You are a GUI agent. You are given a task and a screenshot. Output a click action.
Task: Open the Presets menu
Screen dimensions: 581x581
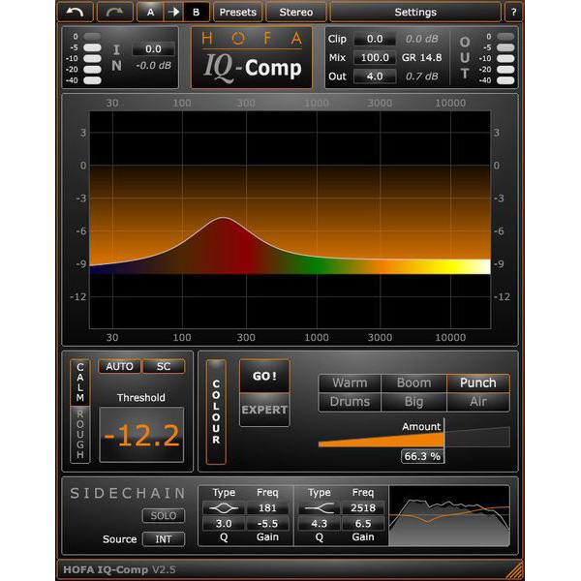238,13
